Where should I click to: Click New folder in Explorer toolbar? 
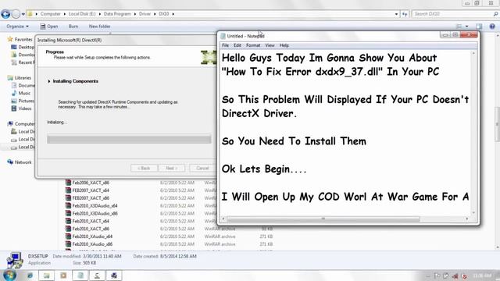point(99,26)
